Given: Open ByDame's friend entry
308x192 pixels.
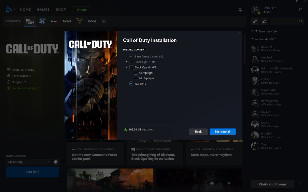Looking at the screenshot, I should coord(277,48).
